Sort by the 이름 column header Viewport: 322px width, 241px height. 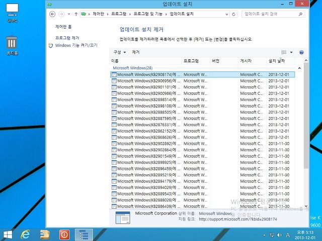pos(146,61)
